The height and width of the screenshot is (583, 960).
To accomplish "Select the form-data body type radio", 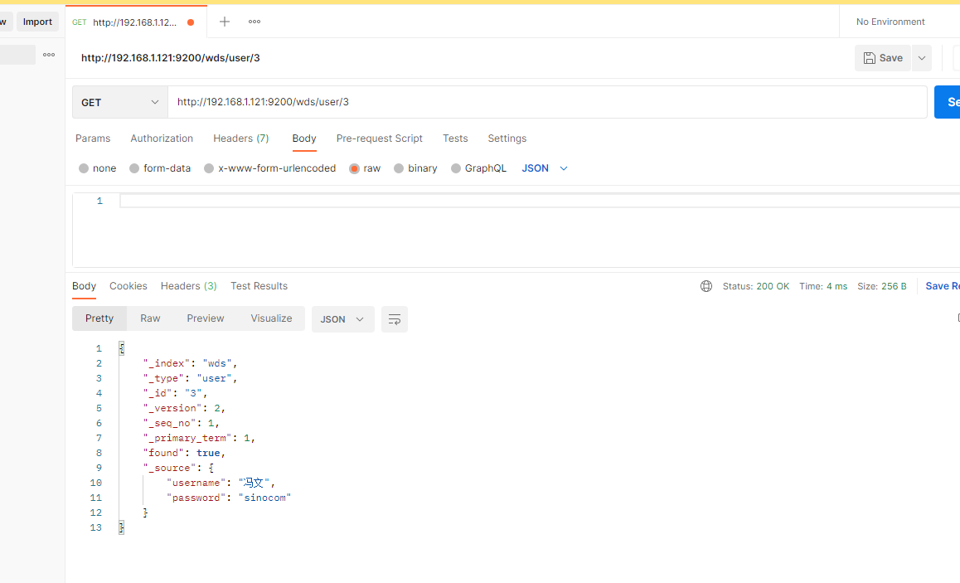I will tap(134, 168).
